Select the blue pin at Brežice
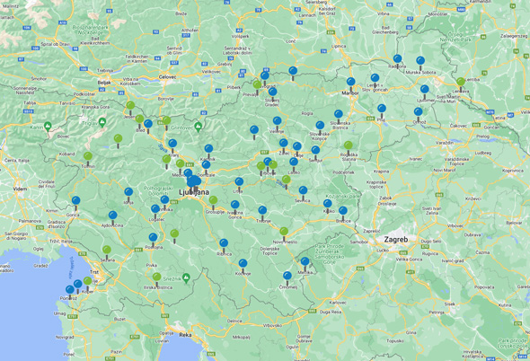Viewport: 530px width, 361px height. tap(343, 214)
